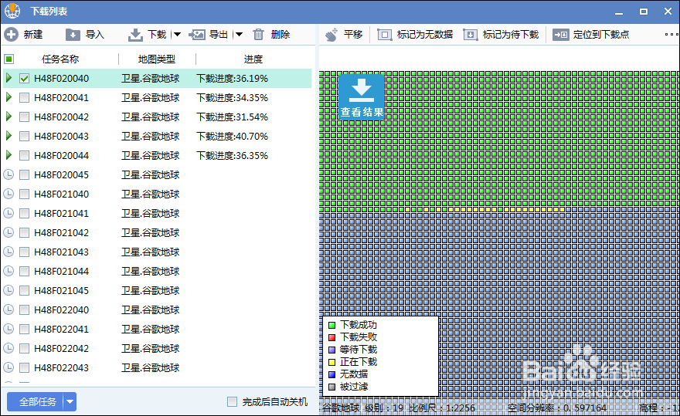
Task: Click play arrow for task H48F020042
Action: coord(8,117)
